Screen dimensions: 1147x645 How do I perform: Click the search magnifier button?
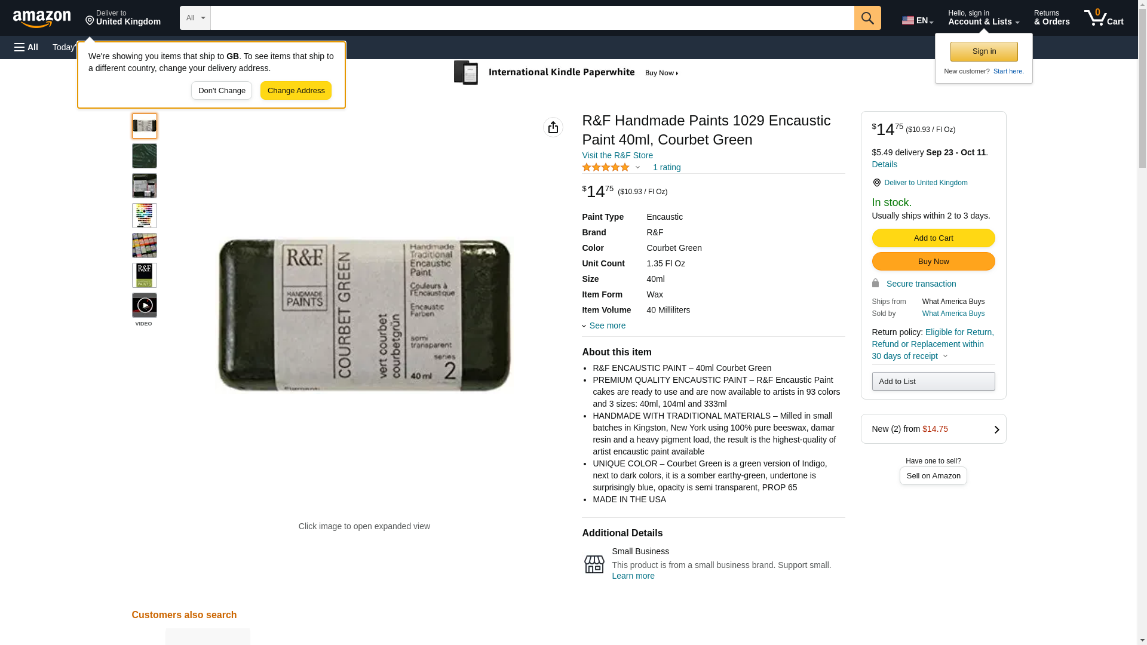pos(867,18)
